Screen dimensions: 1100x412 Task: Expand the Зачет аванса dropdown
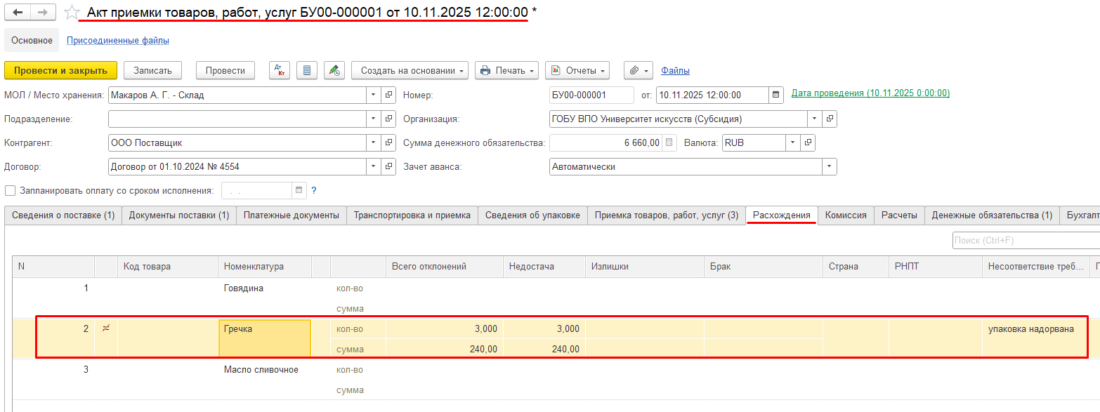830,167
